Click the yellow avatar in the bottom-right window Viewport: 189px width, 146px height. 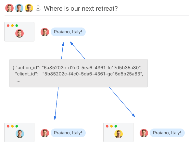click(119, 134)
